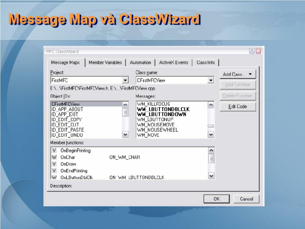Click up arrow of Member functions scrollbar
The width and height of the screenshot is (305, 229).
211,150
